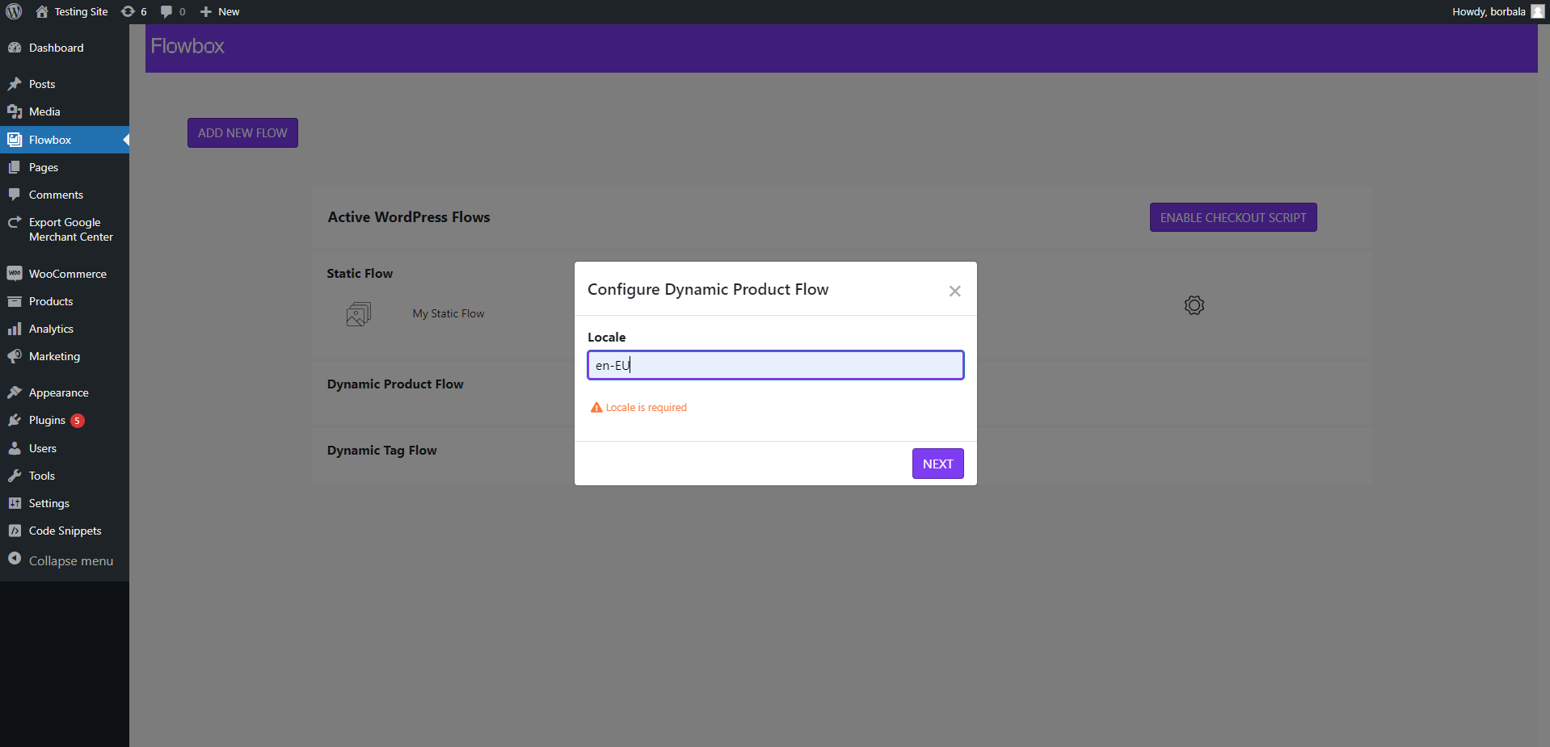The width and height of the screenshot is (1550, 747).
Task: Click the WordPress logo icon
Action: coord(15,11)
